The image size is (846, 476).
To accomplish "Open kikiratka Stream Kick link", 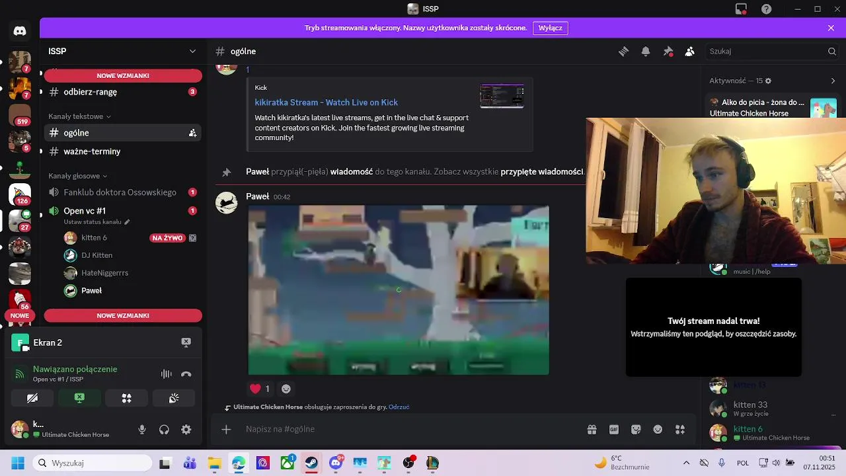I will click(x=327, y=102).
